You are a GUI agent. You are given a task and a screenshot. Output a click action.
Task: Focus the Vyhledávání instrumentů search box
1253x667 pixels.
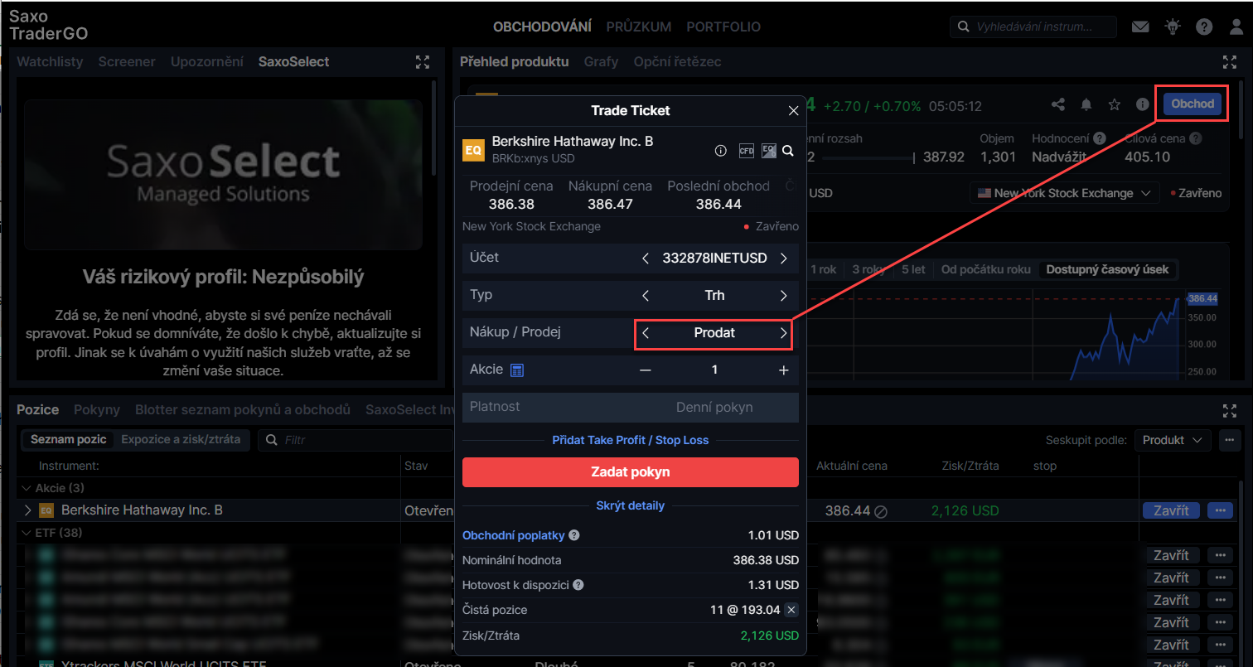(1033, 27)
